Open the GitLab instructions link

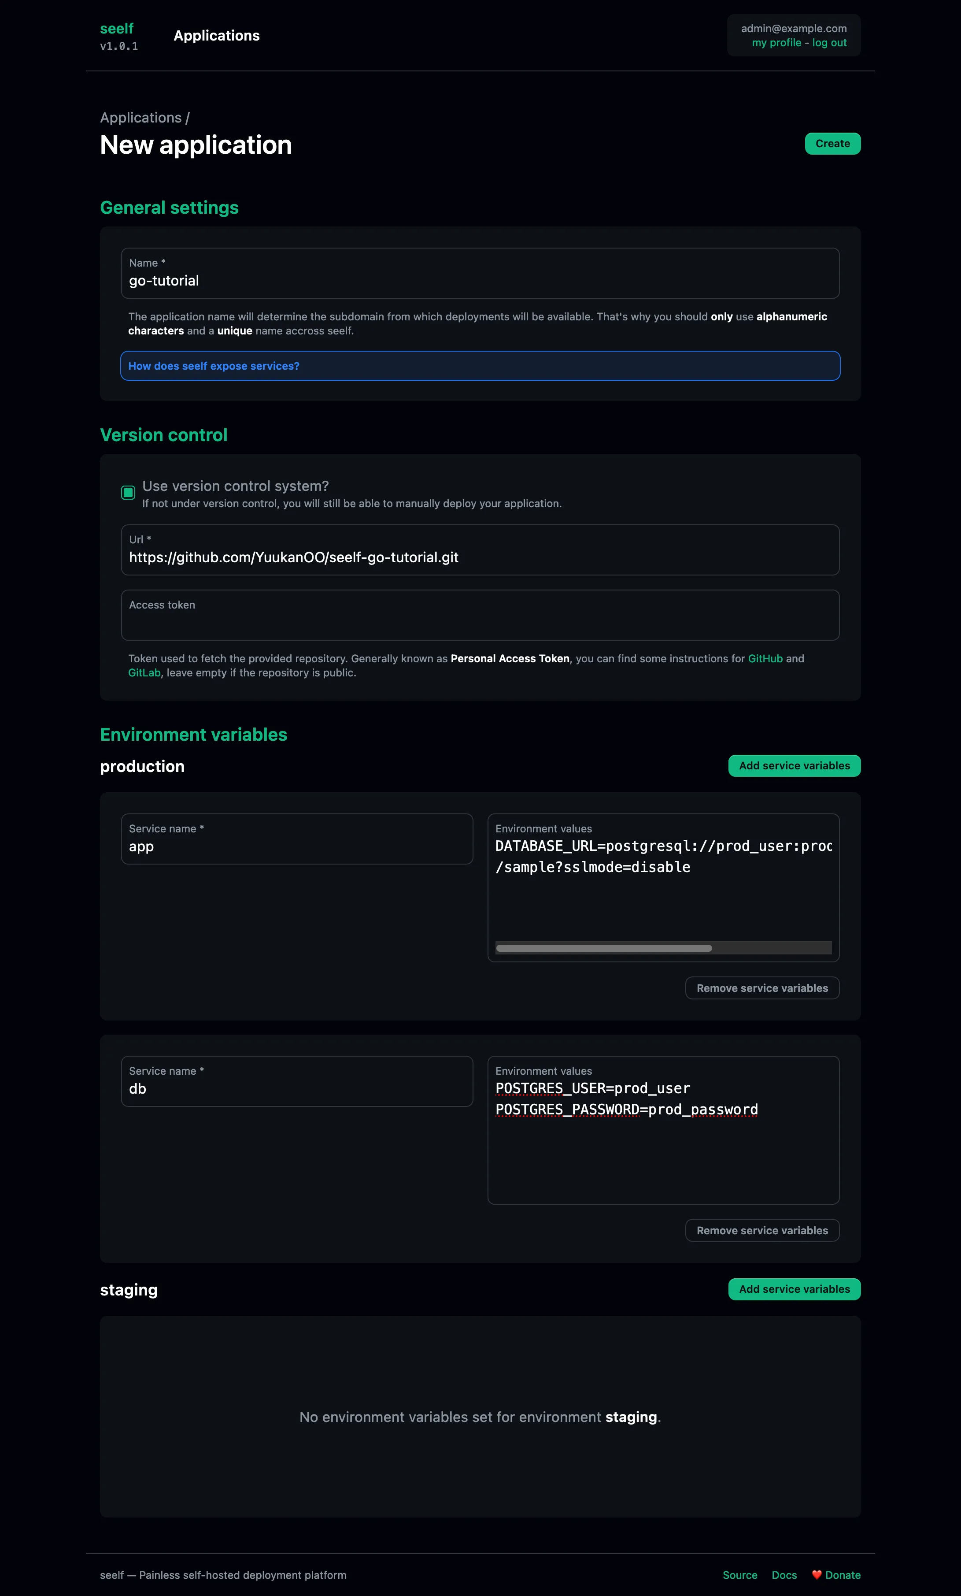144,672
